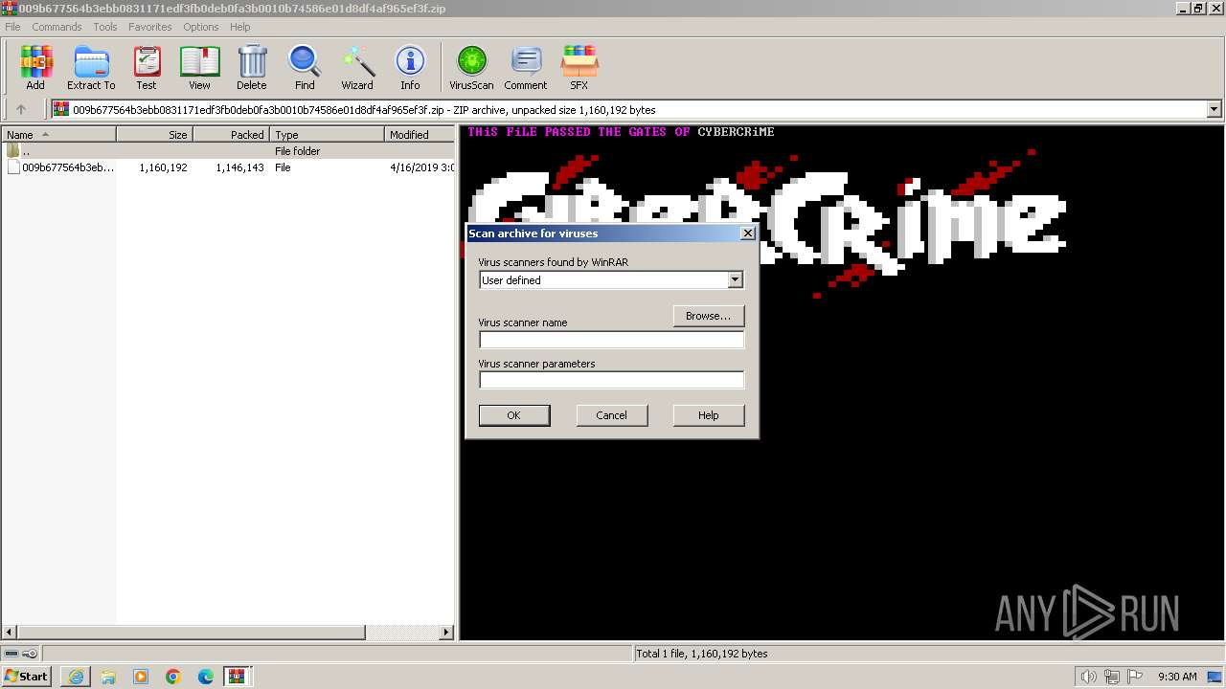Click the scroll right arrow in file list
Screen dimensions: 1226x689
446,633
